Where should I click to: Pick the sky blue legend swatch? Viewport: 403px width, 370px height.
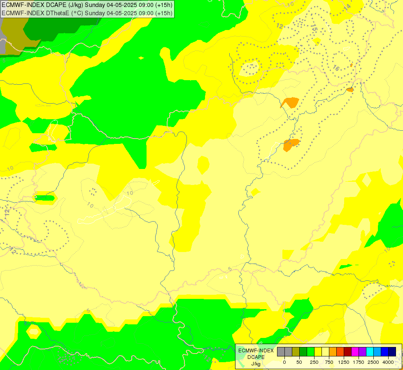point(377,352)
